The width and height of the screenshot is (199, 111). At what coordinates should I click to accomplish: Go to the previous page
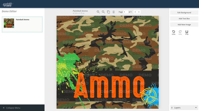click(135, 12)
